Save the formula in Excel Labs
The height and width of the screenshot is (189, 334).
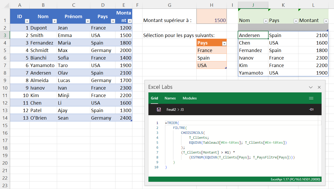159,110
